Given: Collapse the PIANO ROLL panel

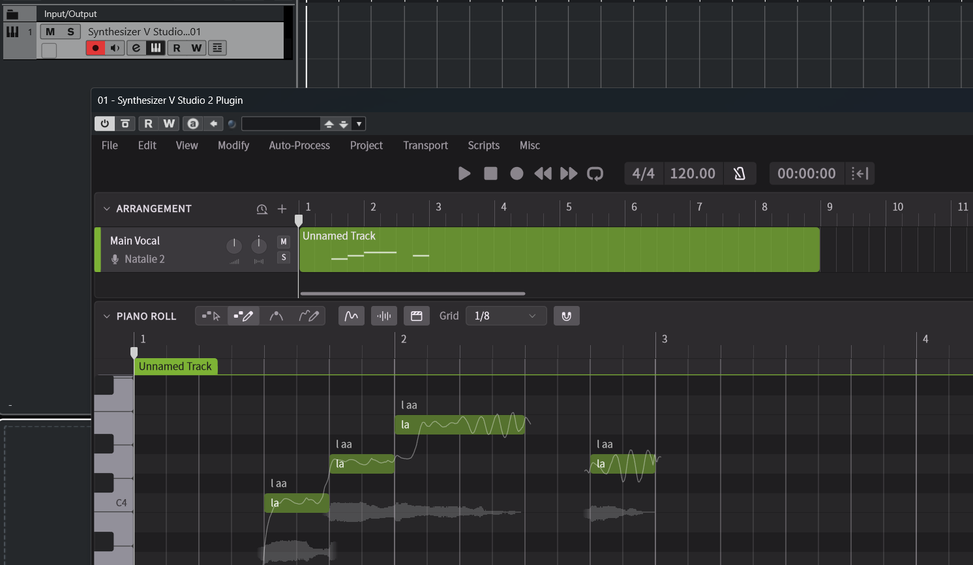Looking at the screenshot, I should [107, 316].
